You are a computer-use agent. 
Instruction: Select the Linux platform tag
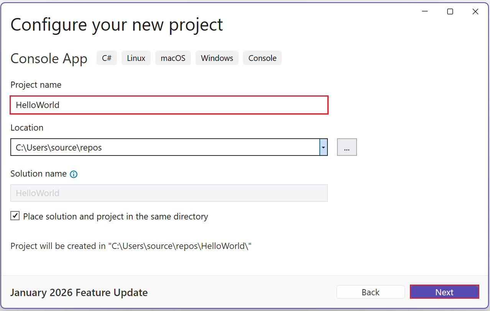point(136,58)
